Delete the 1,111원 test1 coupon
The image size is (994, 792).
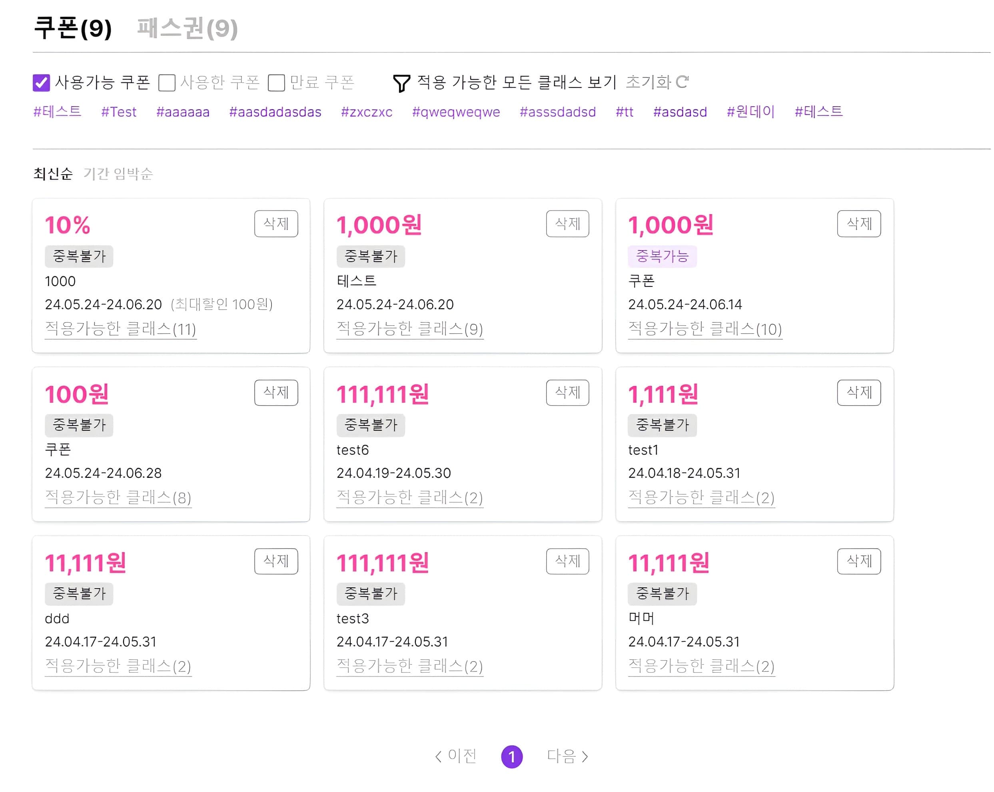click(x=859, y=392)
